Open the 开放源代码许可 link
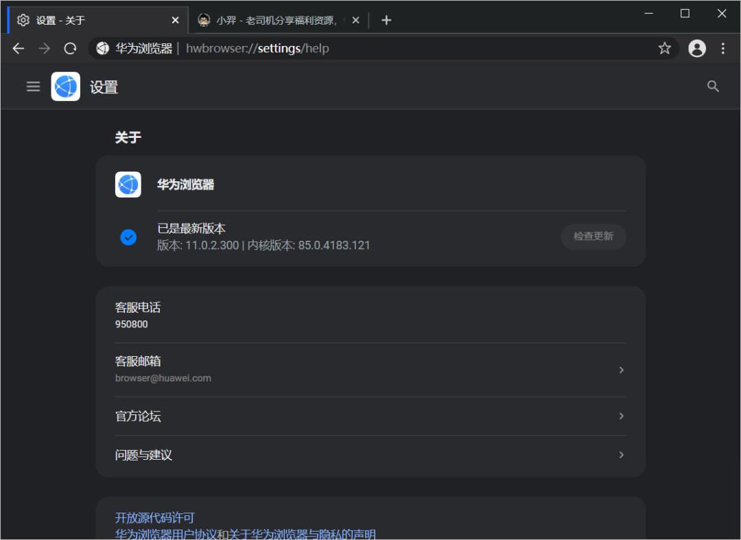741x540 pixels. [154, 517]
